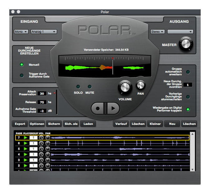Click the pan knob of pass 4

pos(48,155)
